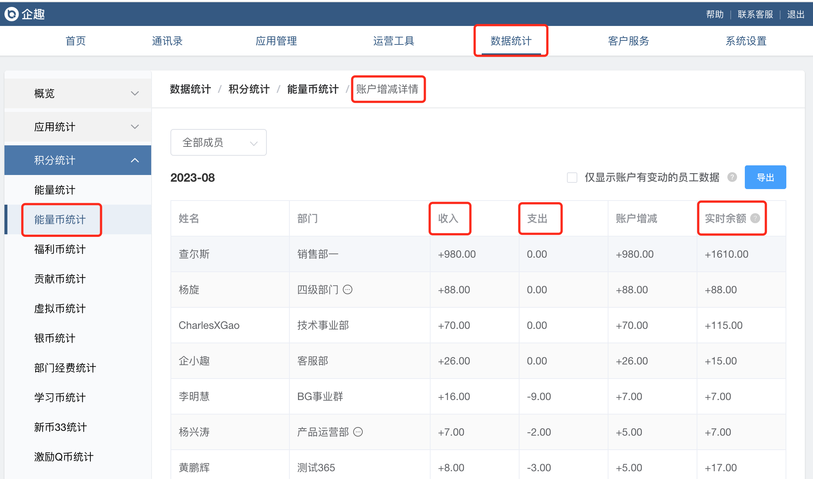Go to the 应用管理 tab
813x479 pixels.
coord(276,41)
